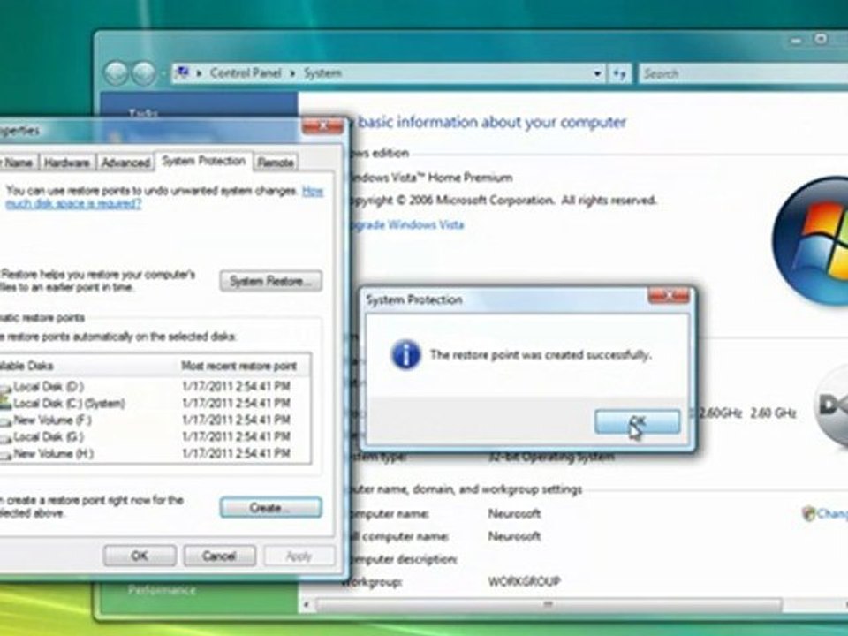The image size is (848, 636).
Task: Click OK in System Properties window
Action: [x=140, y=556]
